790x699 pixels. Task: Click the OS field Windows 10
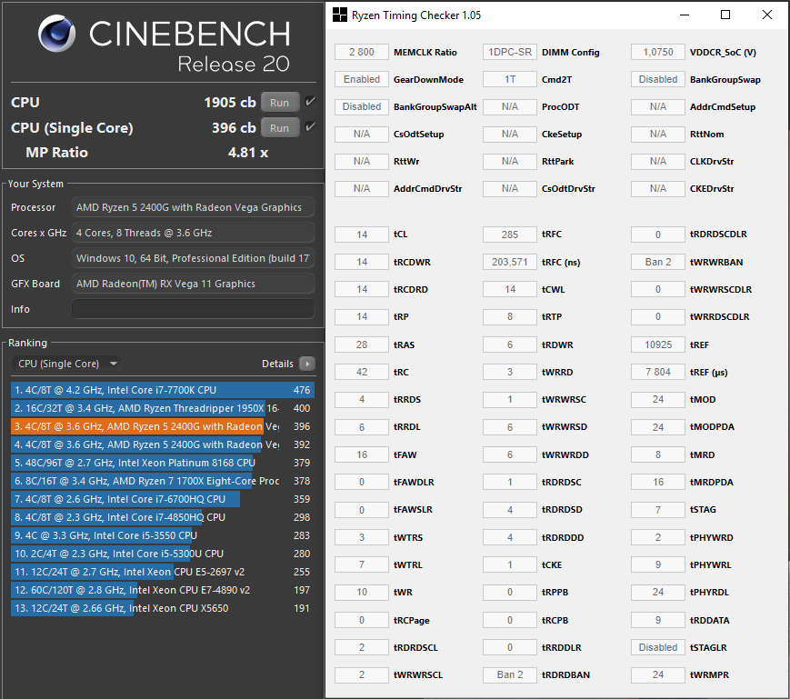(x=193, y=258)
